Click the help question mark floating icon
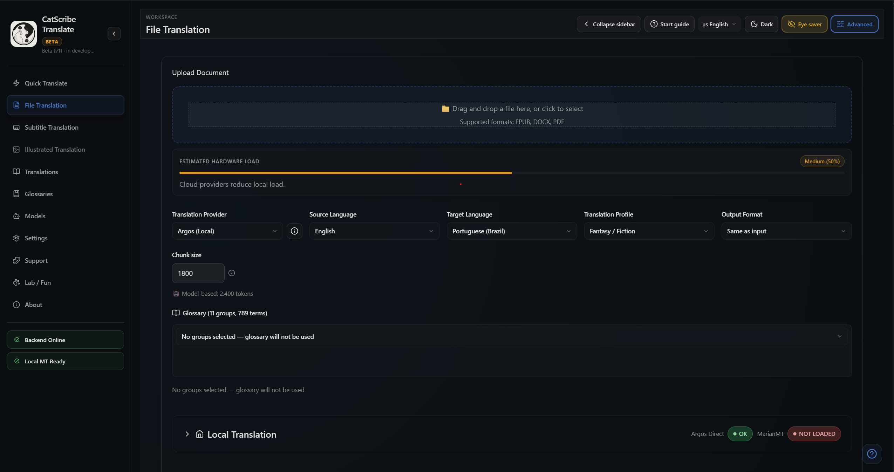 (872, 454)
